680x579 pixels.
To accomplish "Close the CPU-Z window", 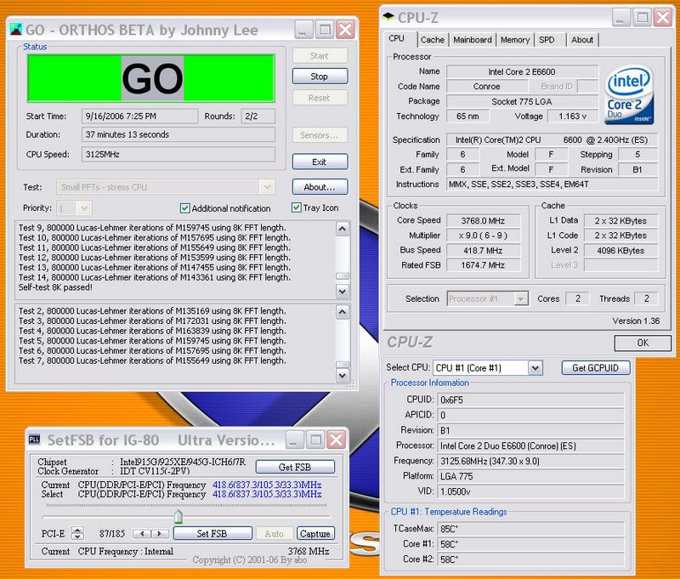I will [x=663, y=17].
